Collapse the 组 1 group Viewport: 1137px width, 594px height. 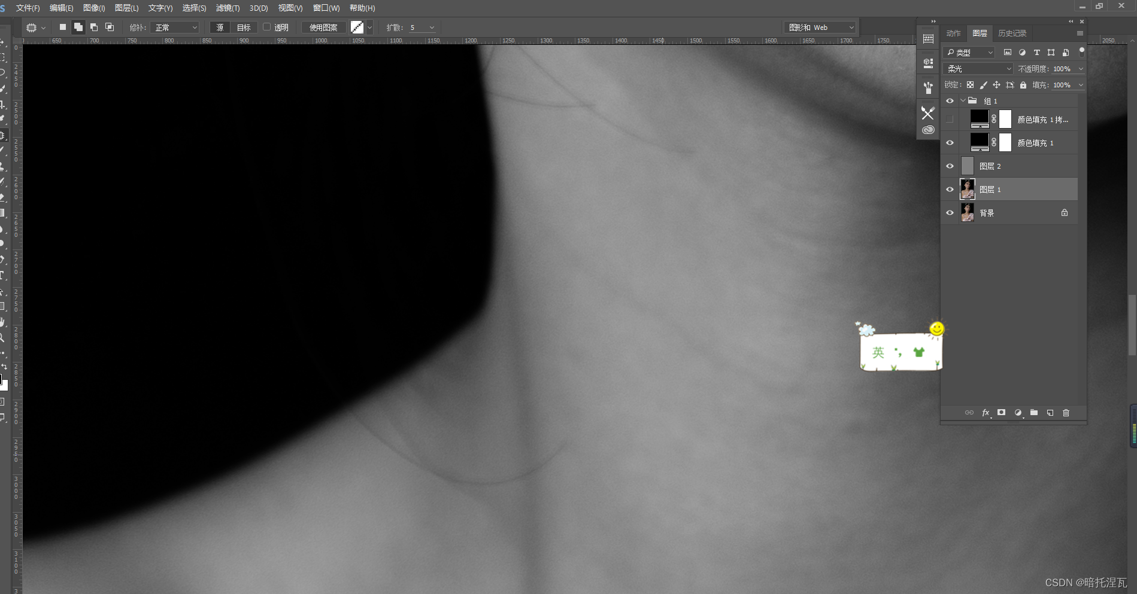point(963,101)
